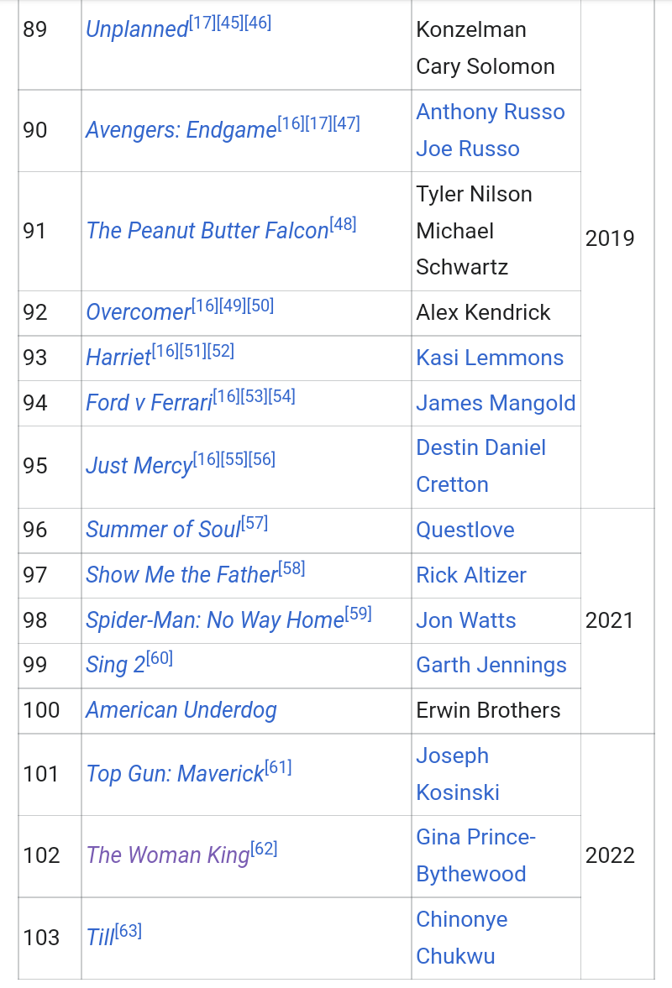672x988 pixels.
Task: Jump to citation 48 footnote
Action: point(344,224)
